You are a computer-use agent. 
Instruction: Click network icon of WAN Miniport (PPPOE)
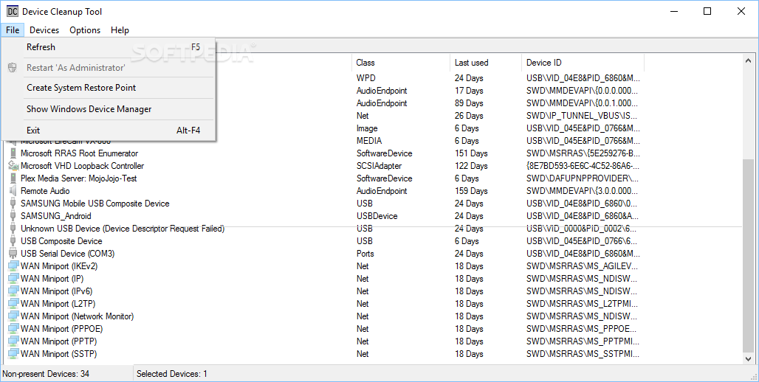point(13,330)
